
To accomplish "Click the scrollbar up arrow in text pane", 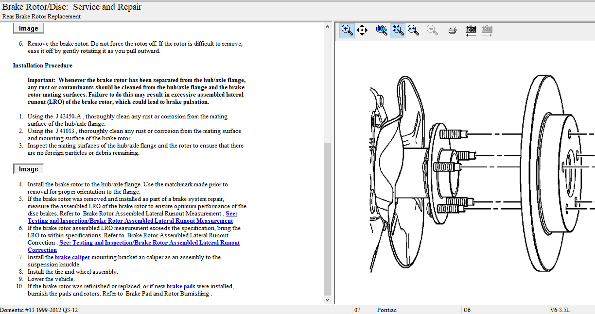I will (x=327, y=27).
